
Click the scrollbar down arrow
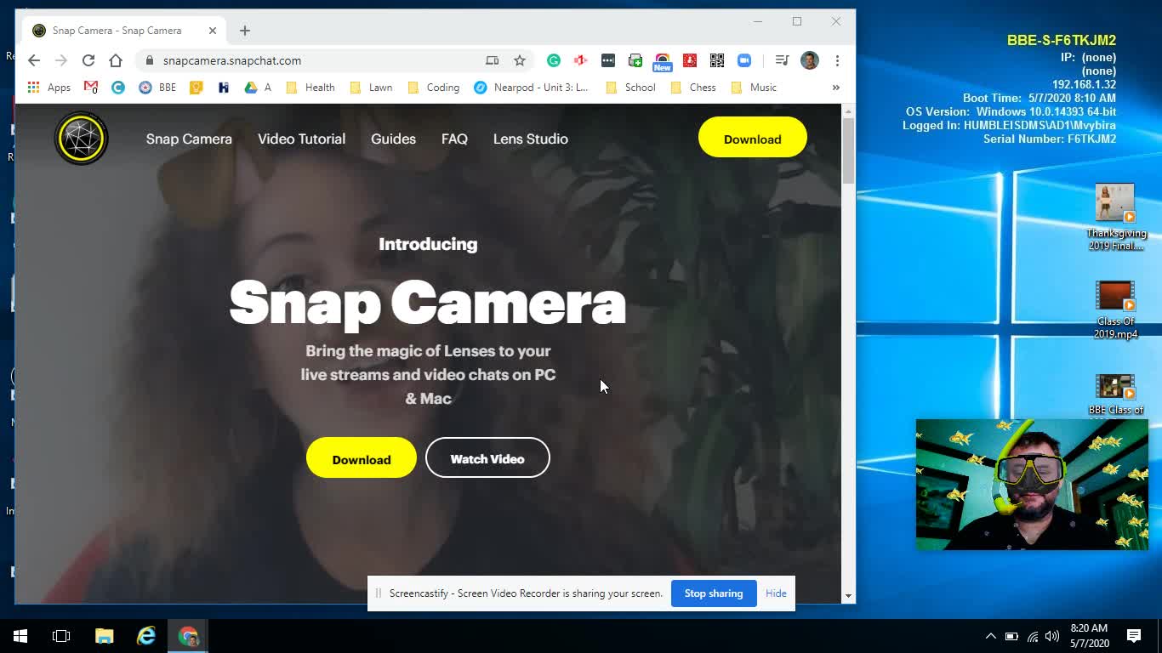pyautogui.click(x=848, y=596)
